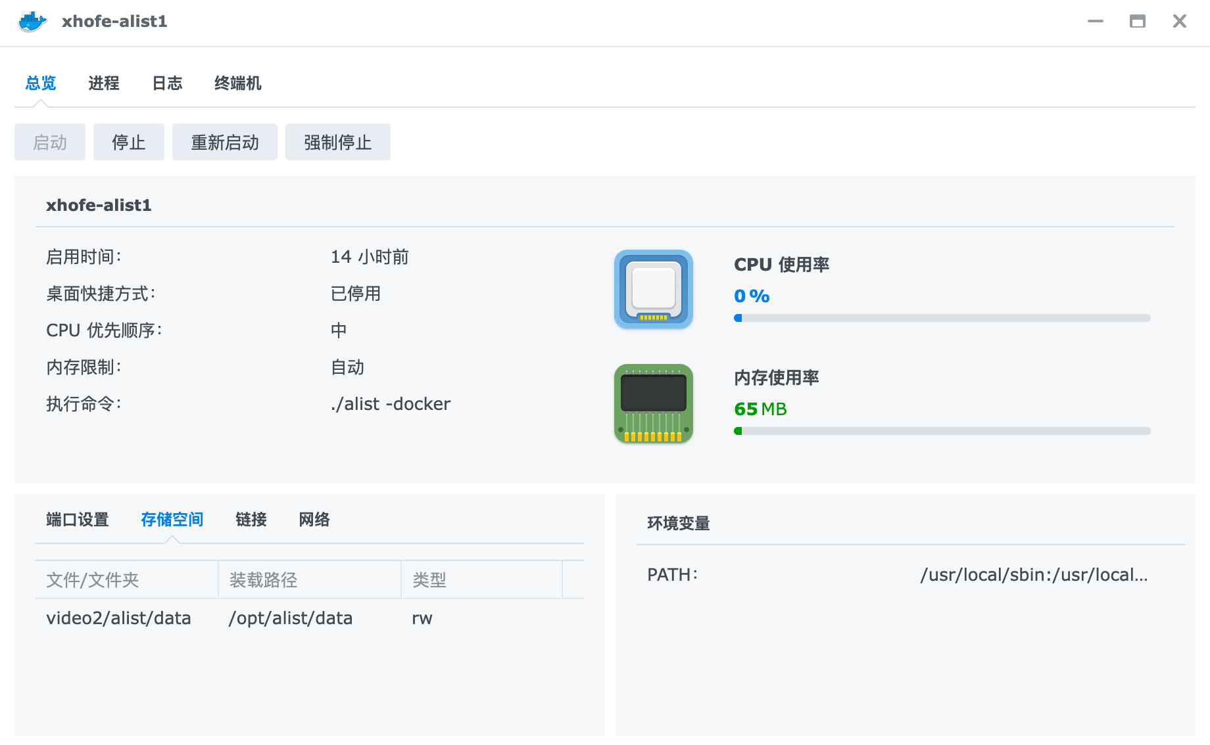Select the 网络 sub-tab
The height and width of the screenshot is (745, 1210).
tap(314, 520)
